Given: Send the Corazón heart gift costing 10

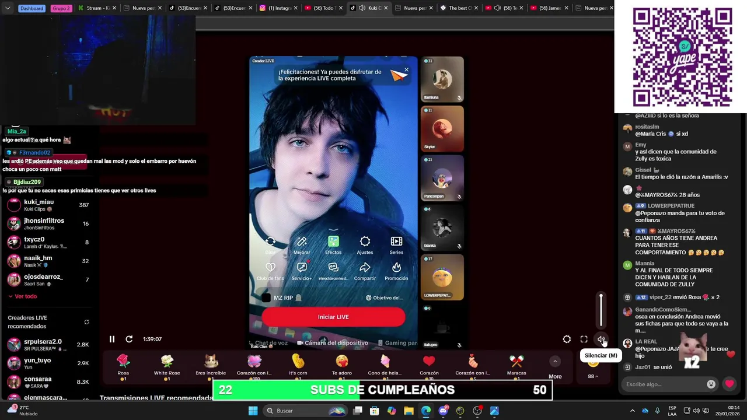Looking at the screenshot, I should 429,366.
